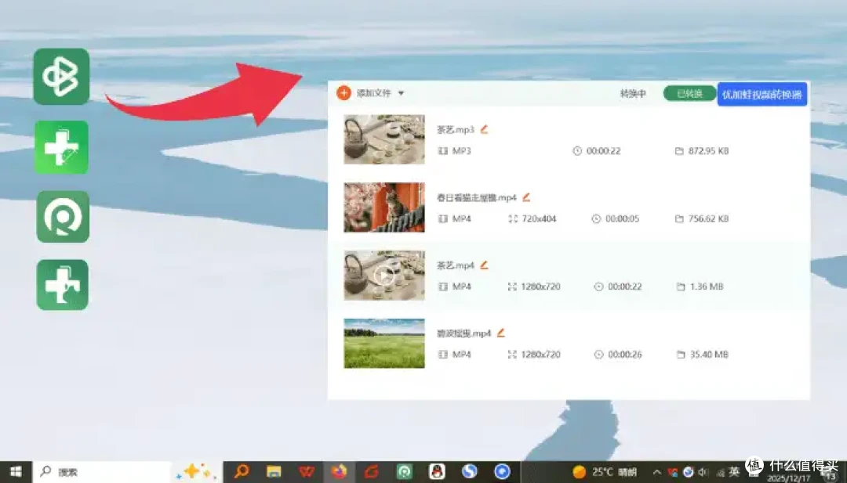The height and width of the screenshot is (483, 847).
Task: Open the 25°C weather widget
Action: pyautogui.click(x=605, y=472)
